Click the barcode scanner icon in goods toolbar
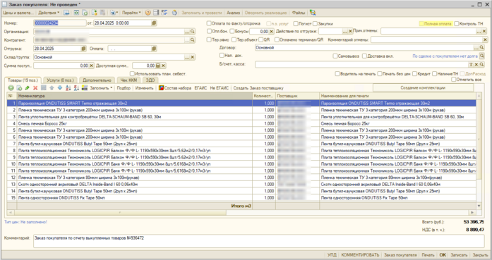 point(85,88)
